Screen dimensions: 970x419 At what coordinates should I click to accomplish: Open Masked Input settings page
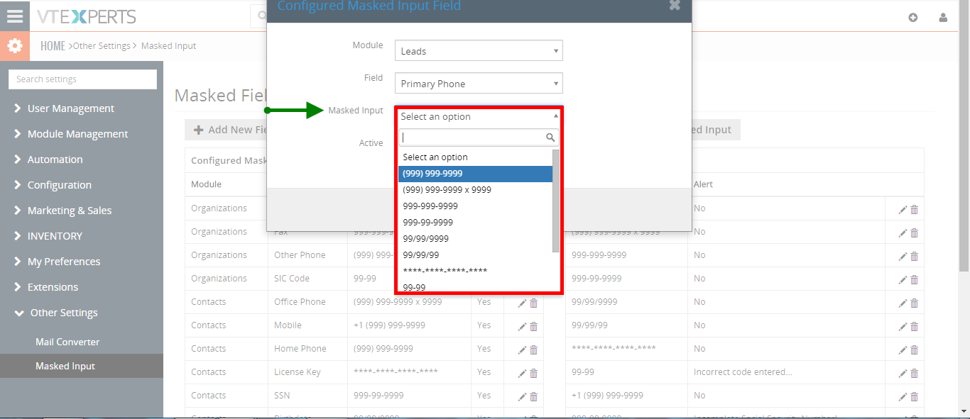(65, 366)
